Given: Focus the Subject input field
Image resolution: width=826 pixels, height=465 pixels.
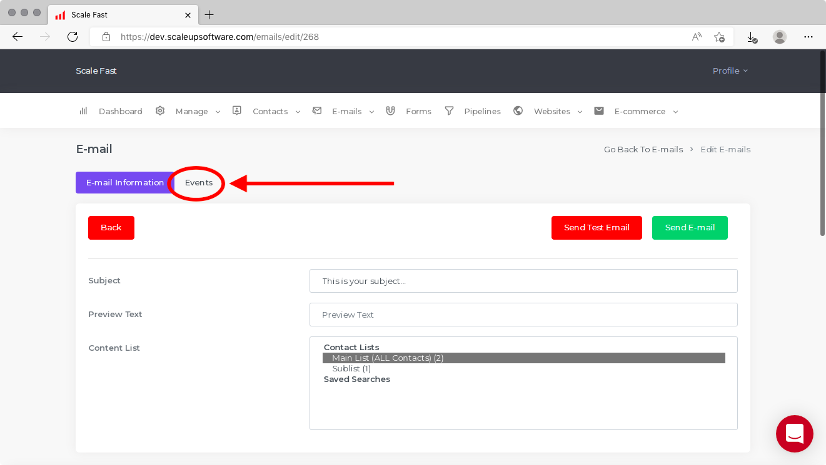Looking at the screenshot, I should pyautogui.click(x=523, y=281).
